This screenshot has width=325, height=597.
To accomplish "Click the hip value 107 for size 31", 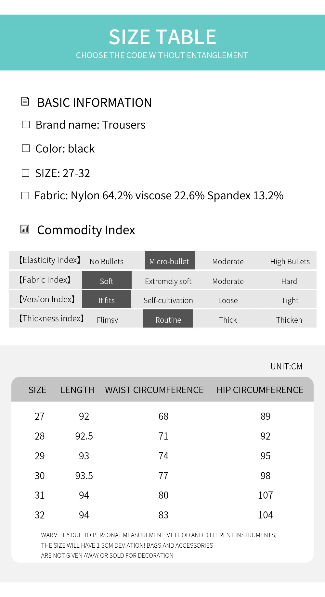I will 265,495.
